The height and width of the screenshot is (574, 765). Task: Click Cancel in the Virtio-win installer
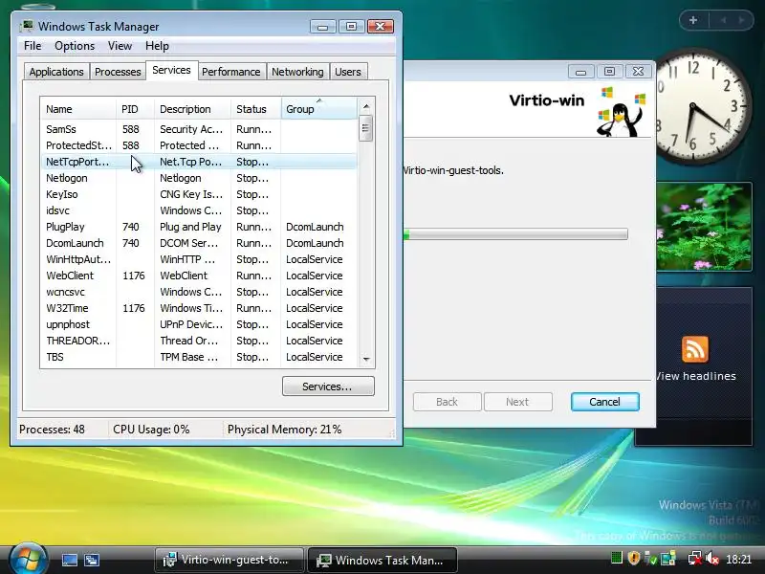604,402
